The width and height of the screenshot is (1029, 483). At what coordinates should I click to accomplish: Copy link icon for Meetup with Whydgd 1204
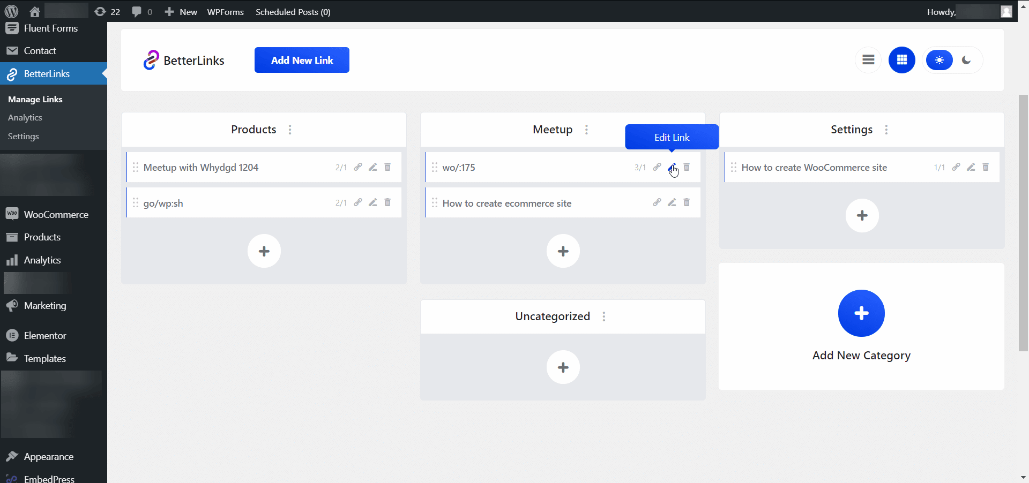(357, 167)
